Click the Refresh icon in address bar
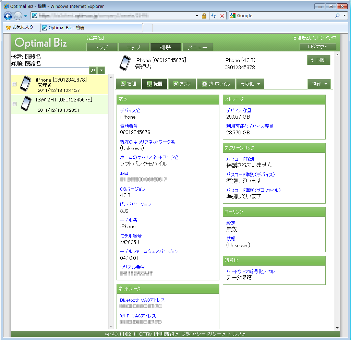351x340 pixels. [214, 16]
